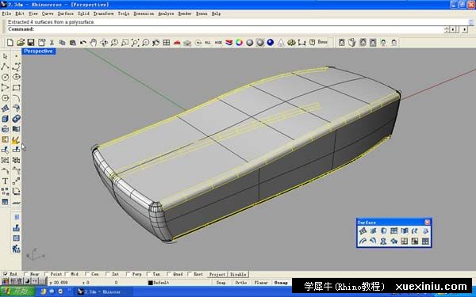Open the Transform menu
The width and height of the screenshot is (476, 297).
point(103,13)
